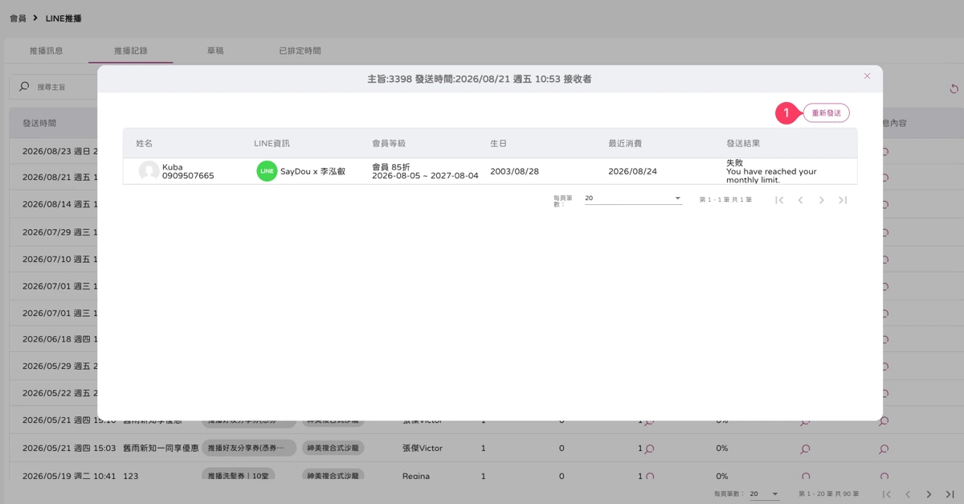
Task: Go to next page in recipients dialog pagination
Action: pyautogui.click(x=821, y=199)
